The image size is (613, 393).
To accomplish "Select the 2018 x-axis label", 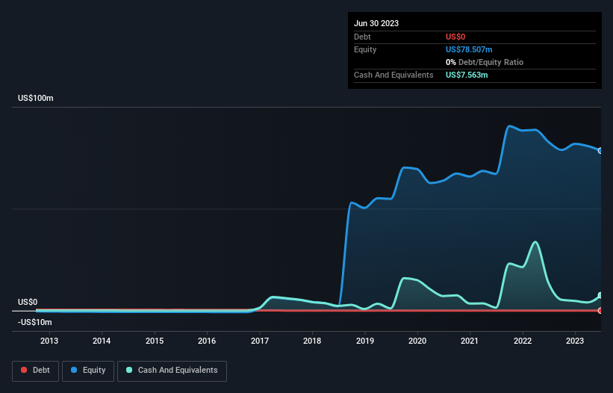I will (312, 341).
